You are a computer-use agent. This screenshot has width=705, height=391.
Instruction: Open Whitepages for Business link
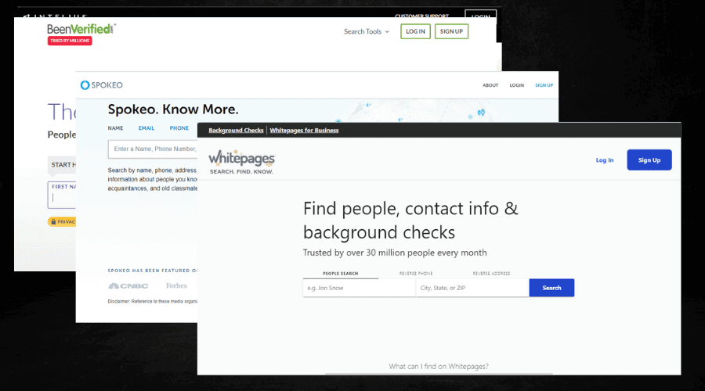pos(304,130)
